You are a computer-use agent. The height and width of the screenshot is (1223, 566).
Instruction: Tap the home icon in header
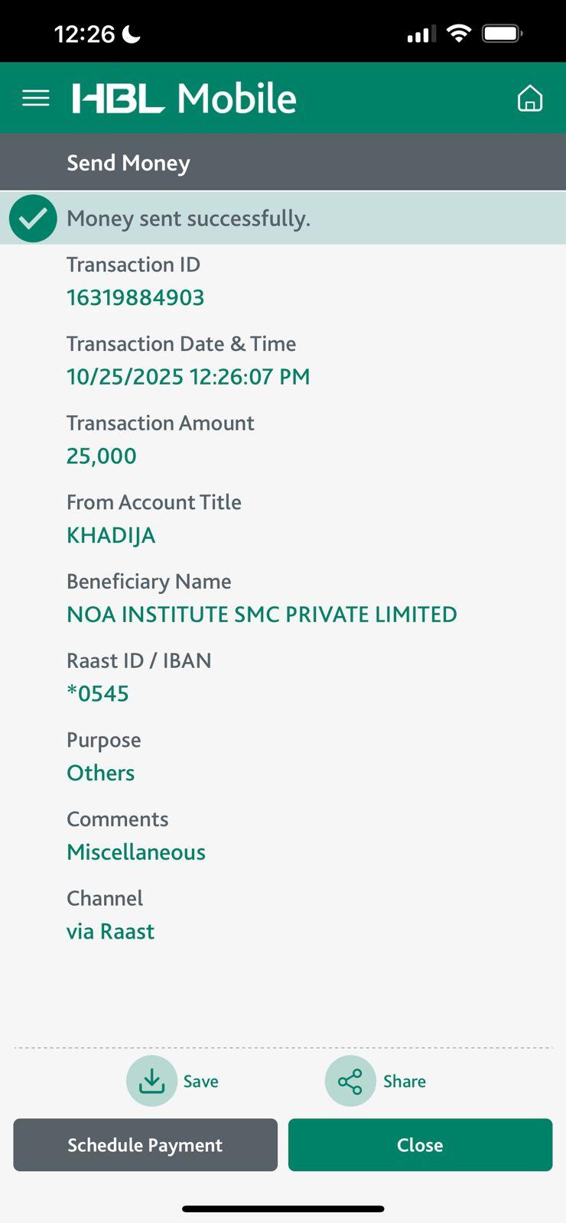point(529,99)
